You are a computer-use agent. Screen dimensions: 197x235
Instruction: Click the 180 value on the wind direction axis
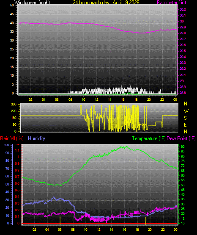(x=14, y=118)
